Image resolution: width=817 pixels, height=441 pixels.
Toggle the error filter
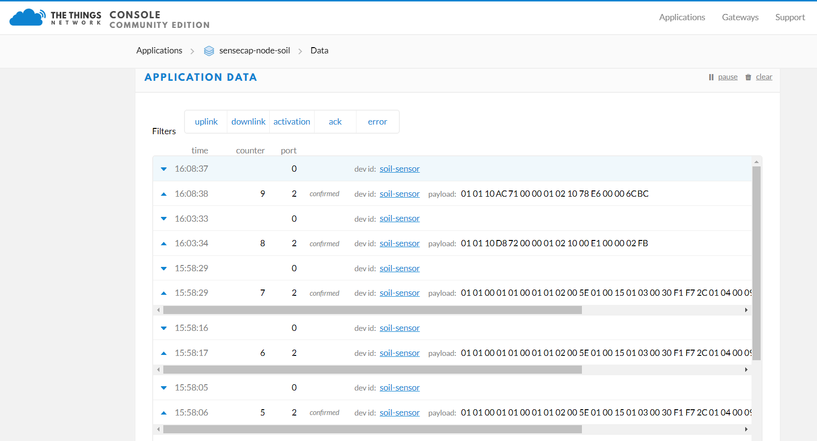pos(377,122)
